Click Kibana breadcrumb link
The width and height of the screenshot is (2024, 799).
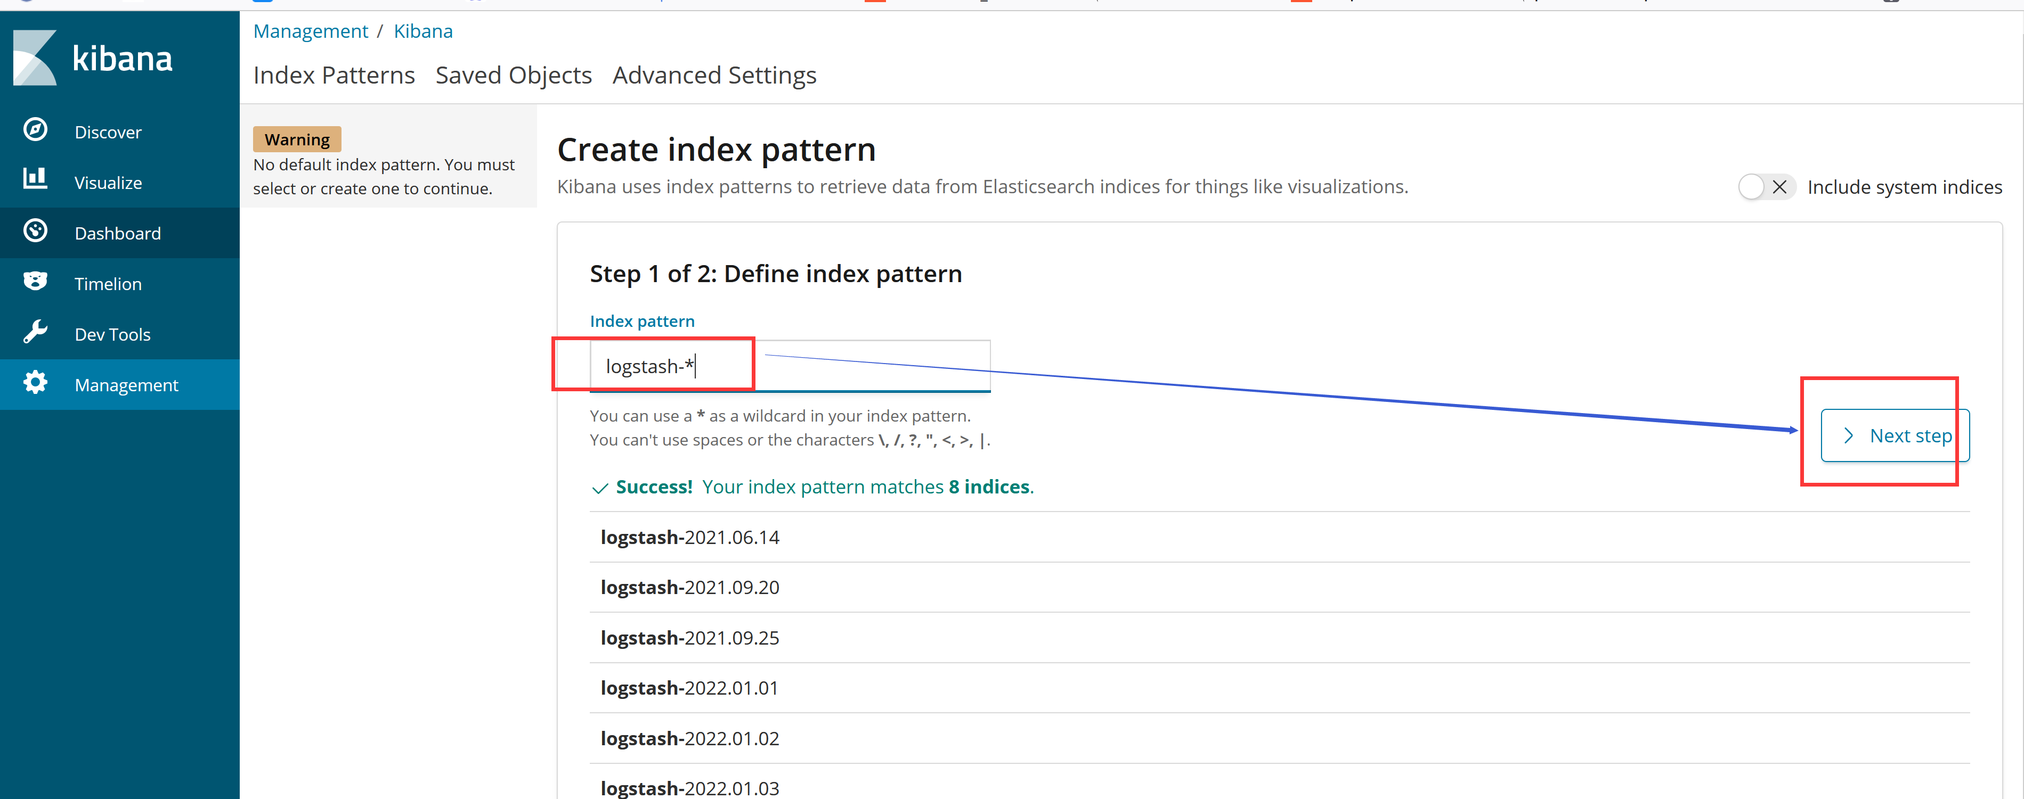[x=422, y=31]
